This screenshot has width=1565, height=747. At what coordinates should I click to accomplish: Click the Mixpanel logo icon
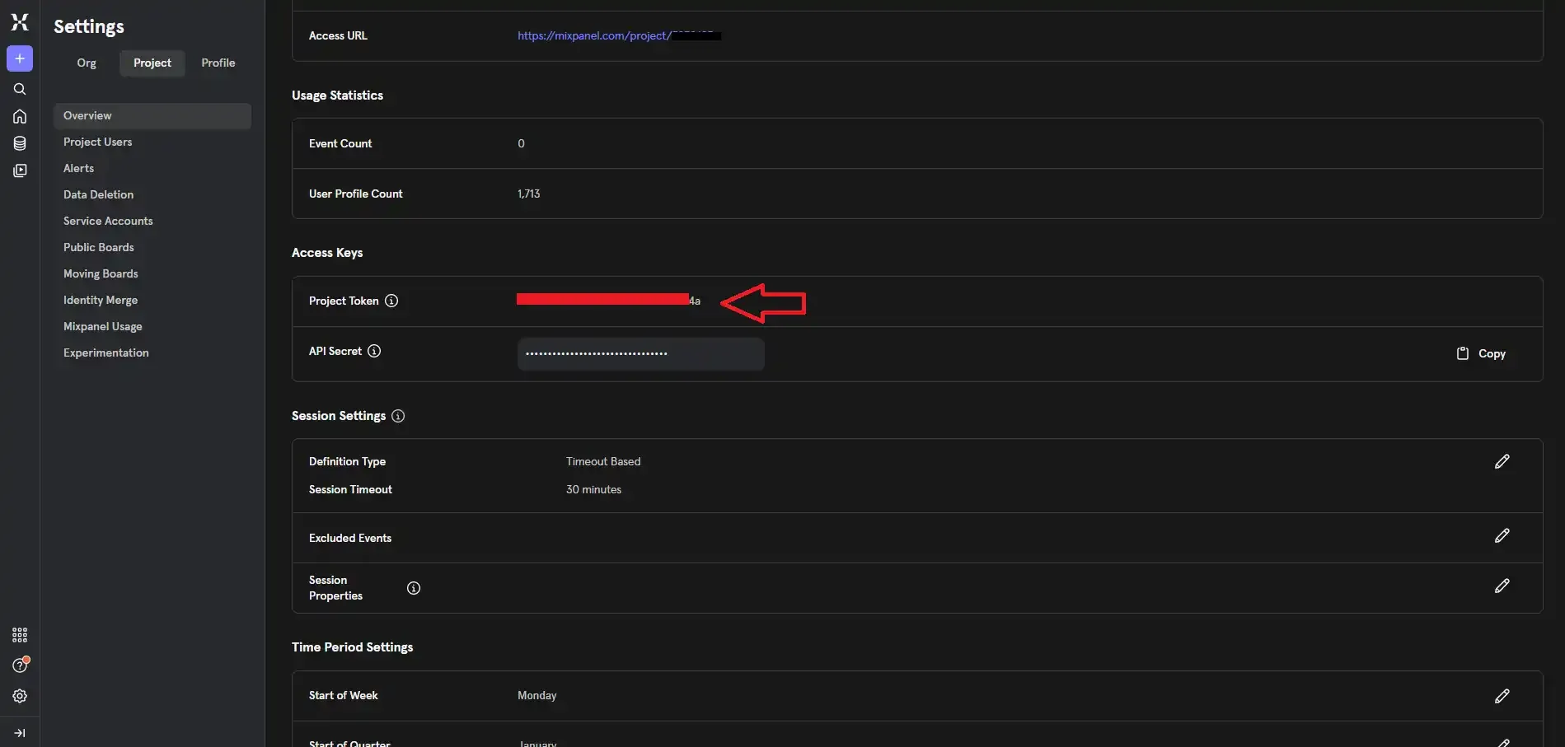point(20,22)
